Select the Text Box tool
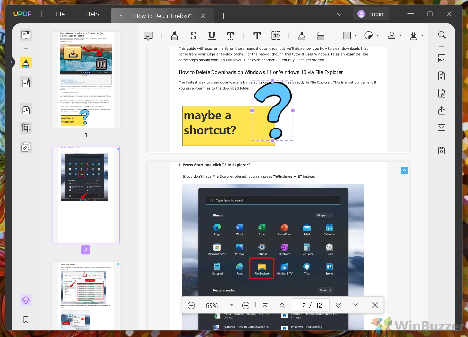468x337 pixels. pos(276,35)
